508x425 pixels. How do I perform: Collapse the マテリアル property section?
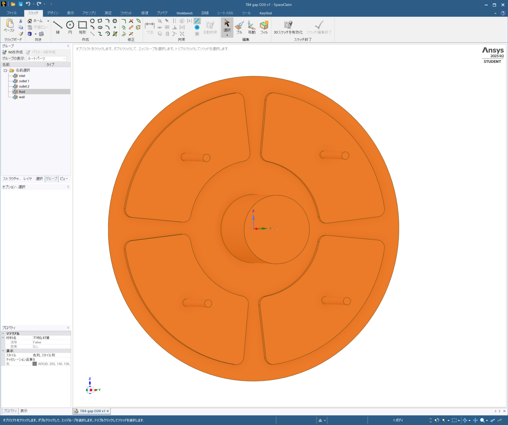pos(3,334)
